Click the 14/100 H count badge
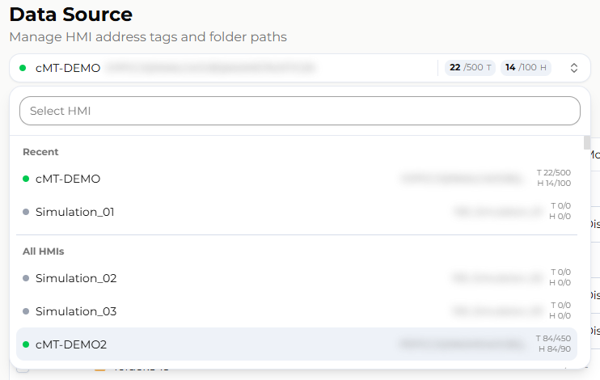600x380 pixels. click(526, 68)
